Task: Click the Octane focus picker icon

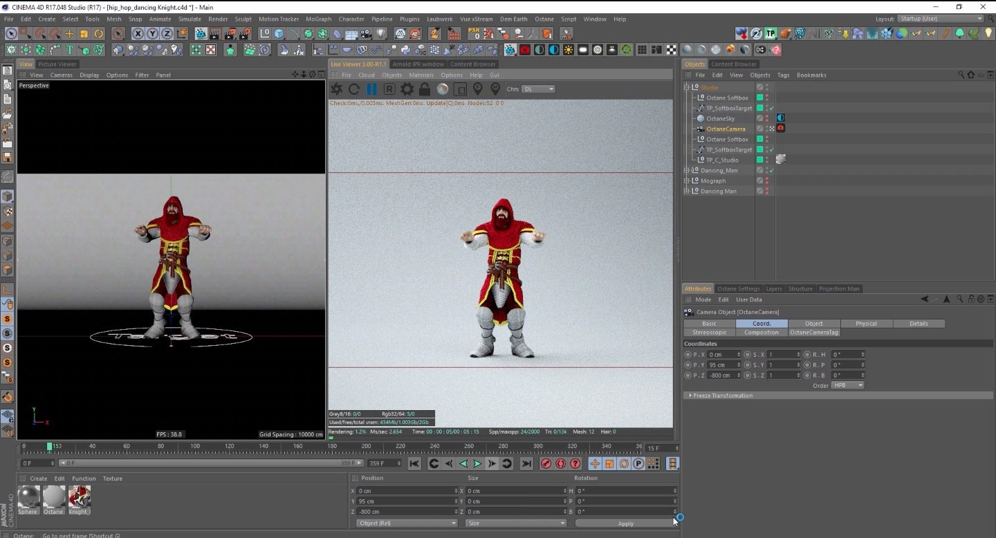Action: pyautogui.click(x=478, y=89)
